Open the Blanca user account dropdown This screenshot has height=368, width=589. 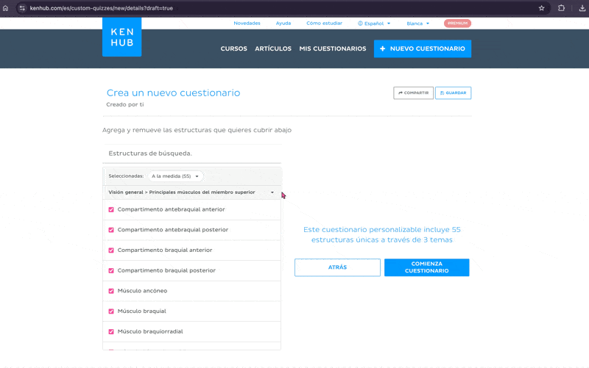pyautogui.click(x=417, y=24)
